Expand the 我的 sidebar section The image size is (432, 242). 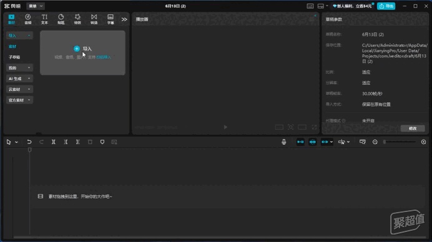pyautogui.click(x=19, y=68)
